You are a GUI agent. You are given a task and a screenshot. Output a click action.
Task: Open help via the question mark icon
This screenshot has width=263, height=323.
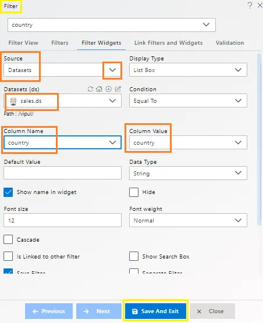pyautogui.click(x=250, y=5)
